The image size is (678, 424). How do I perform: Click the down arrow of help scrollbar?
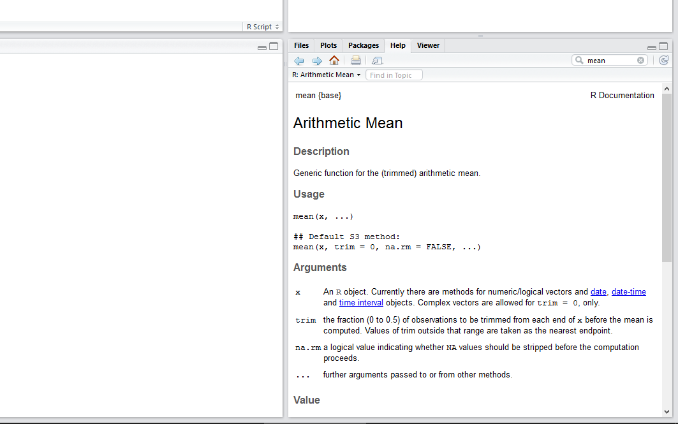click(x=667, y=412)
